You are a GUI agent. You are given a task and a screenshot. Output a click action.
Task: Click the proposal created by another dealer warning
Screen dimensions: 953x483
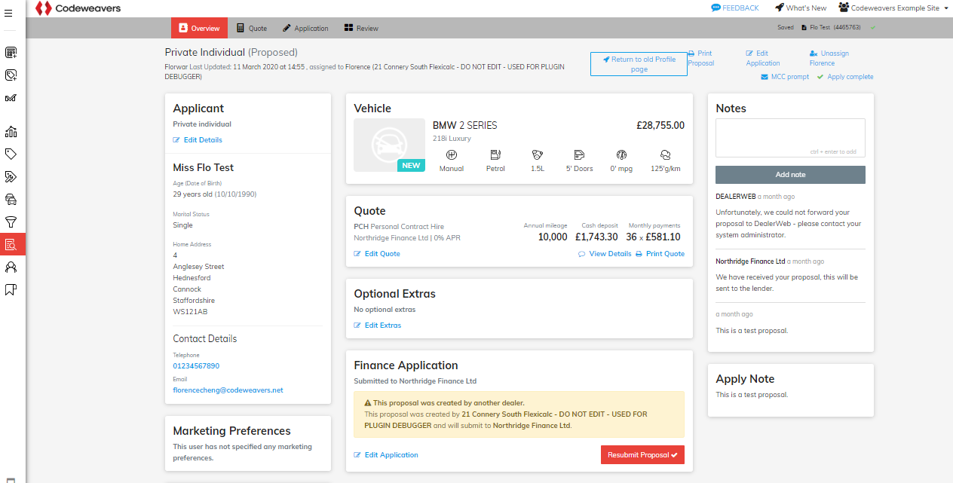coord(519,414)
